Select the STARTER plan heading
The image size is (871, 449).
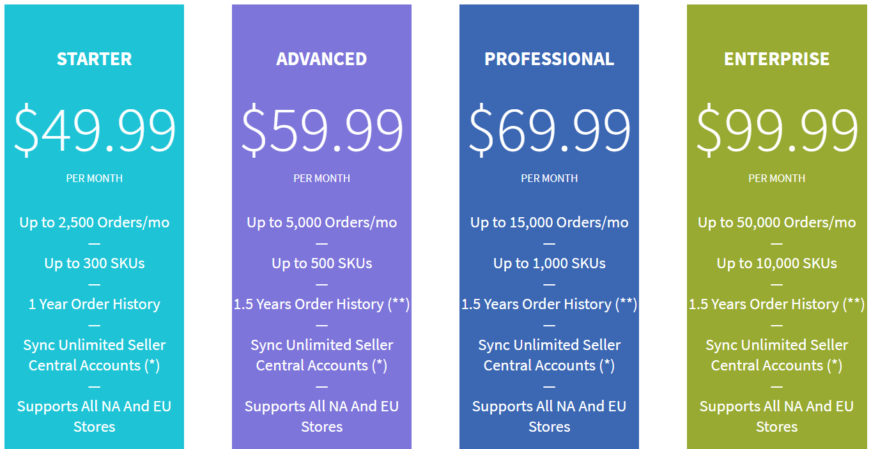tap(94, 59)
